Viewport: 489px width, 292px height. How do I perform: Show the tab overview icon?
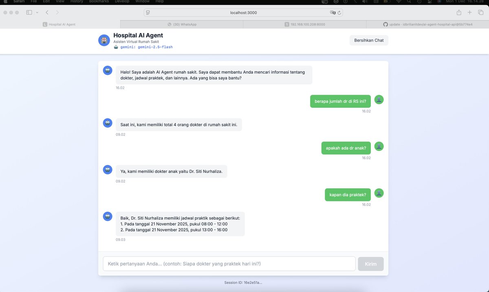click(480, 13)
